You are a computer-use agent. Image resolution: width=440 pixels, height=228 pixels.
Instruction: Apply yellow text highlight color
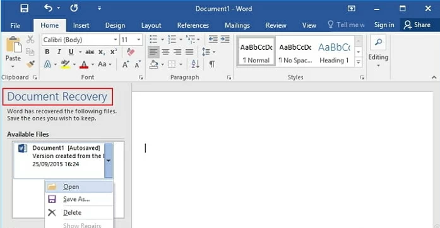point(66,64)
